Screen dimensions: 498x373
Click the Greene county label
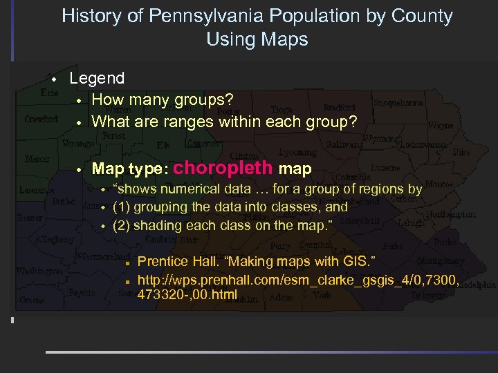32,300
